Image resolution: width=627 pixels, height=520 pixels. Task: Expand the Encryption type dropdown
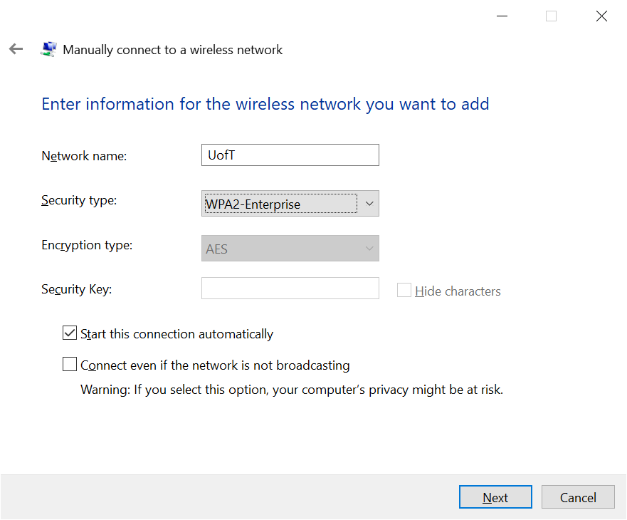pyautogui.click(x=290, y=248)
